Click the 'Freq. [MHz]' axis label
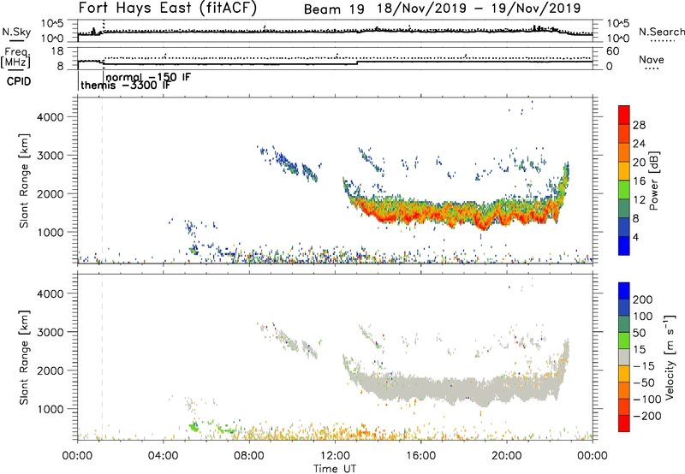The width and height of the screenshot is (685, 474). 15,57
